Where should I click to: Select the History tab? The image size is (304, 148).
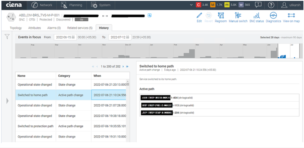point(104,28)
